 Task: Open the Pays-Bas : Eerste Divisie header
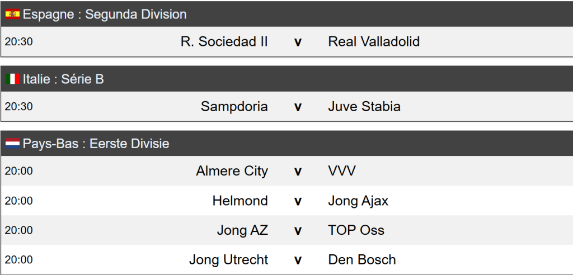[x=96, y=144]
